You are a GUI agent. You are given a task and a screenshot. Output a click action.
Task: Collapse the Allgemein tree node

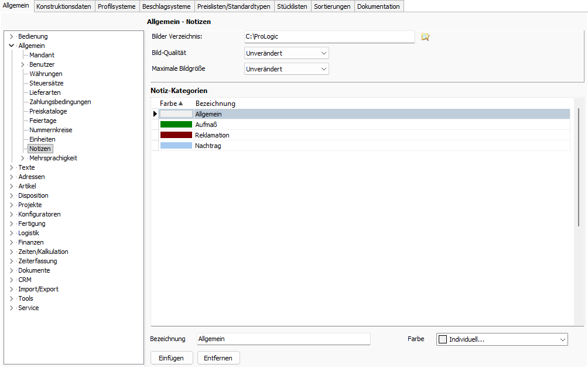pyautogui.click(x=11, y=46)
